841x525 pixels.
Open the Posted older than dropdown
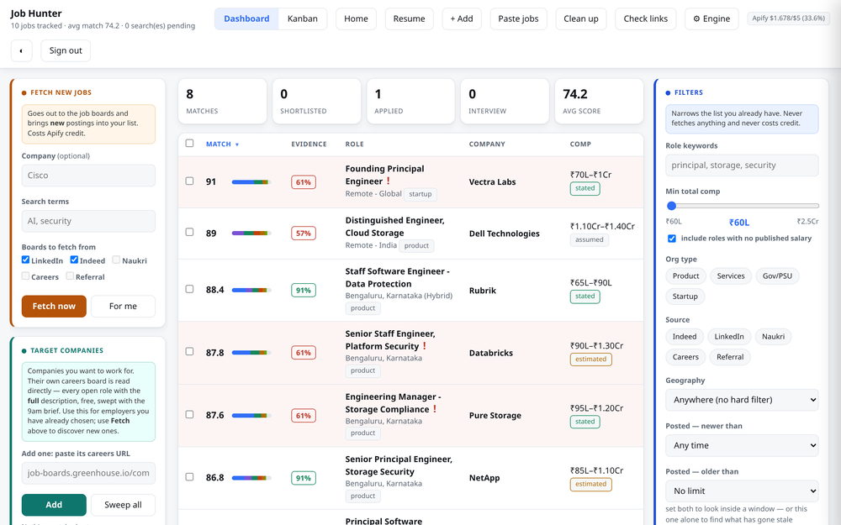(742, 491)
